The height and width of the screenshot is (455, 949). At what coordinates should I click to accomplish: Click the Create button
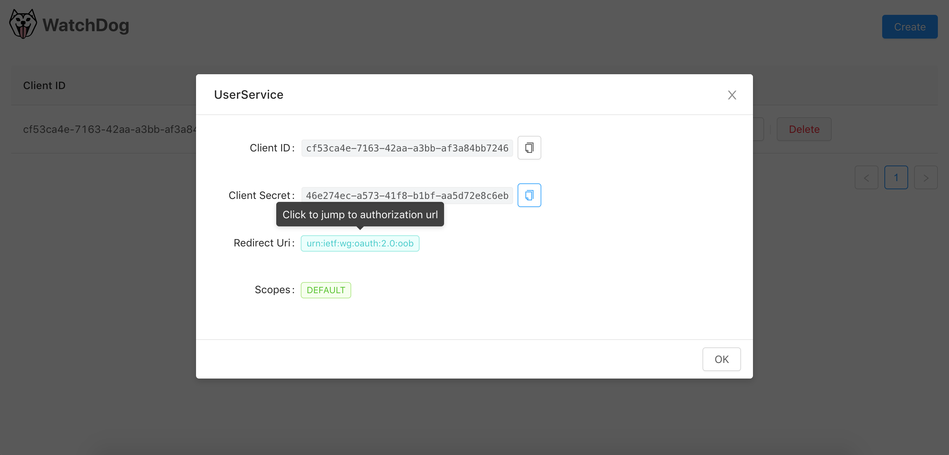(x=910, y=27)
